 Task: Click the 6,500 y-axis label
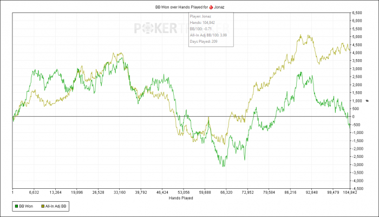[x=357, y=13]
